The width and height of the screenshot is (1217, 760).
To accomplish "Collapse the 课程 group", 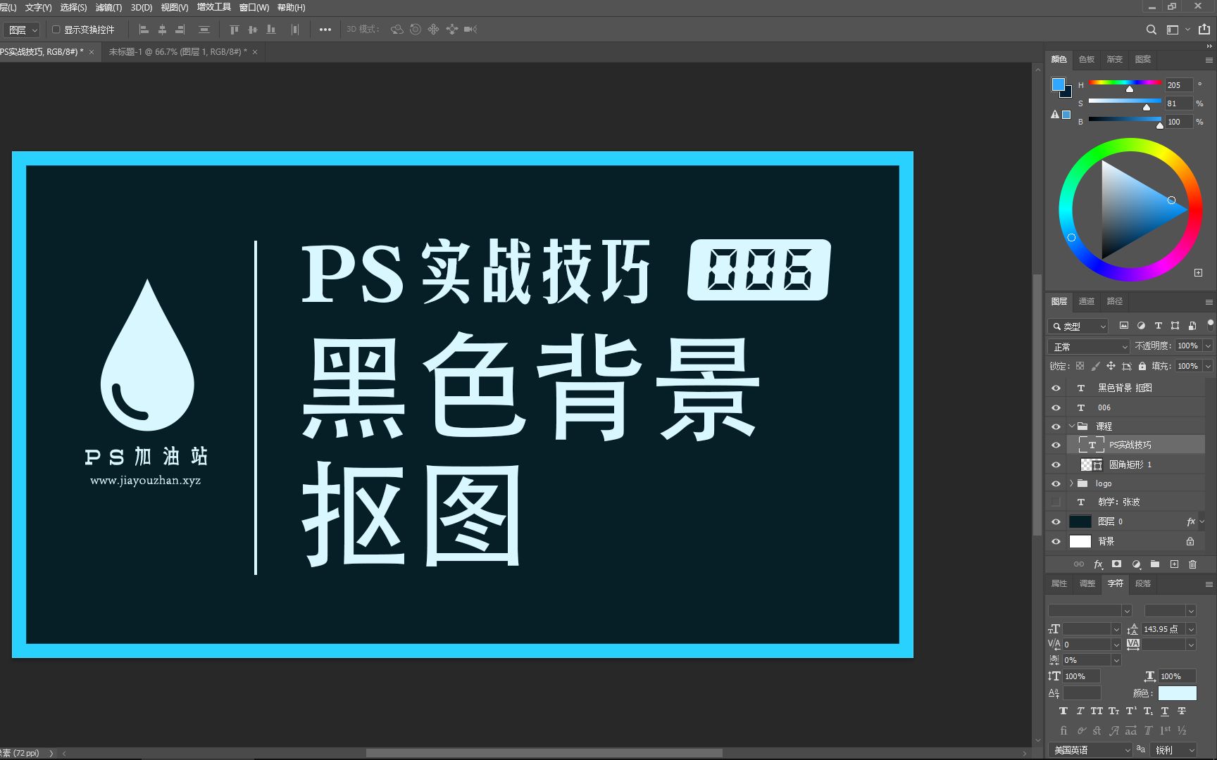I will (x=1073, y=426).
